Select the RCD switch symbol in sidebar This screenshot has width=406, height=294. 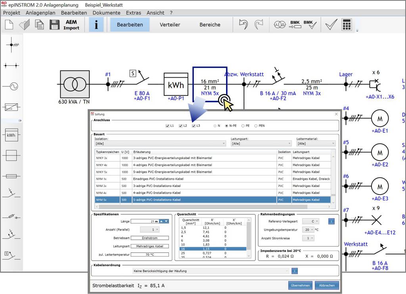click(11, 234)
